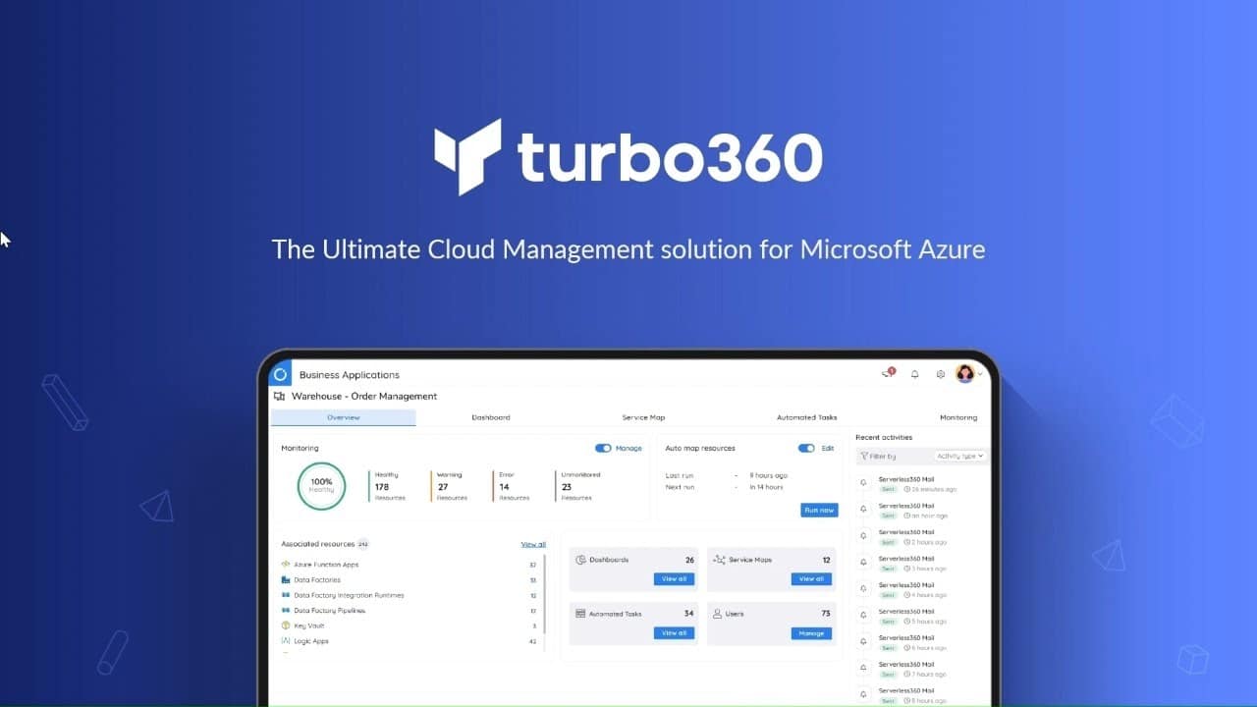1257x707 pixels.
Task: Click the Run now button
Action: tap(819, 510)
